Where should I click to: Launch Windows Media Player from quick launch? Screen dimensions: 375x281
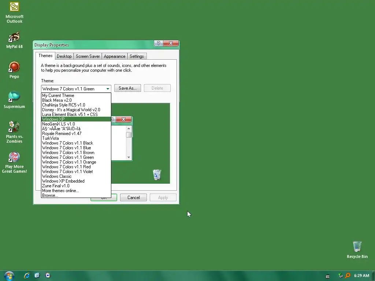click(48, 276)
